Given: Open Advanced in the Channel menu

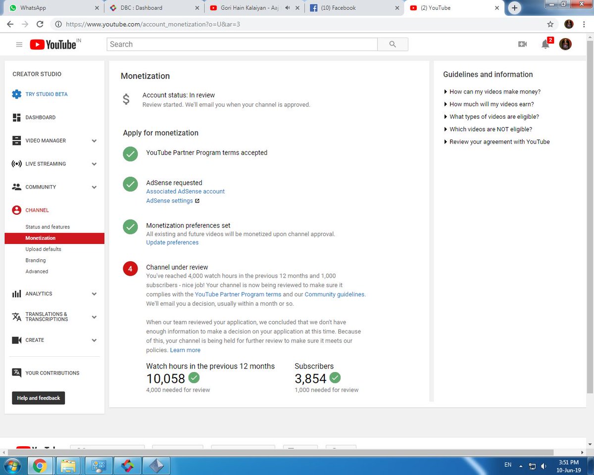Looking at the screenshot, I should point(37,272).
